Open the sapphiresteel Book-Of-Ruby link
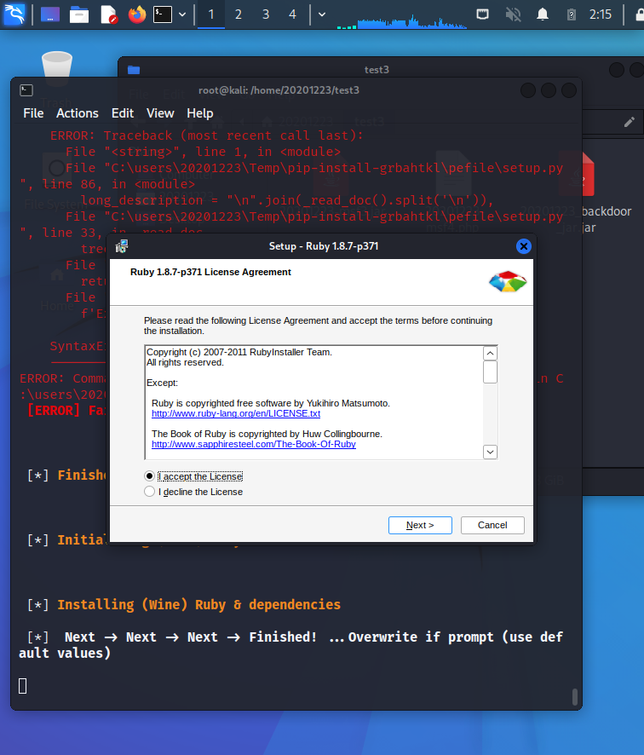644x755 pixels. (254, 445)
